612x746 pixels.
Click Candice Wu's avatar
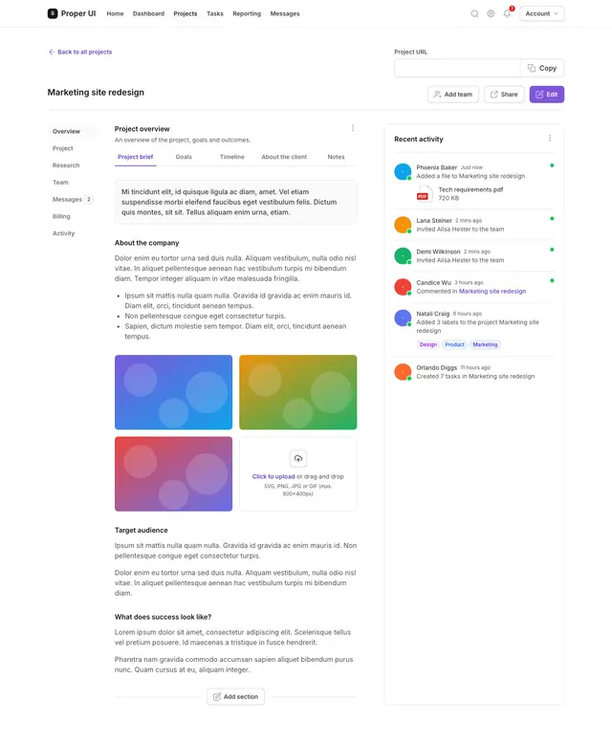[x=403, y=286]
